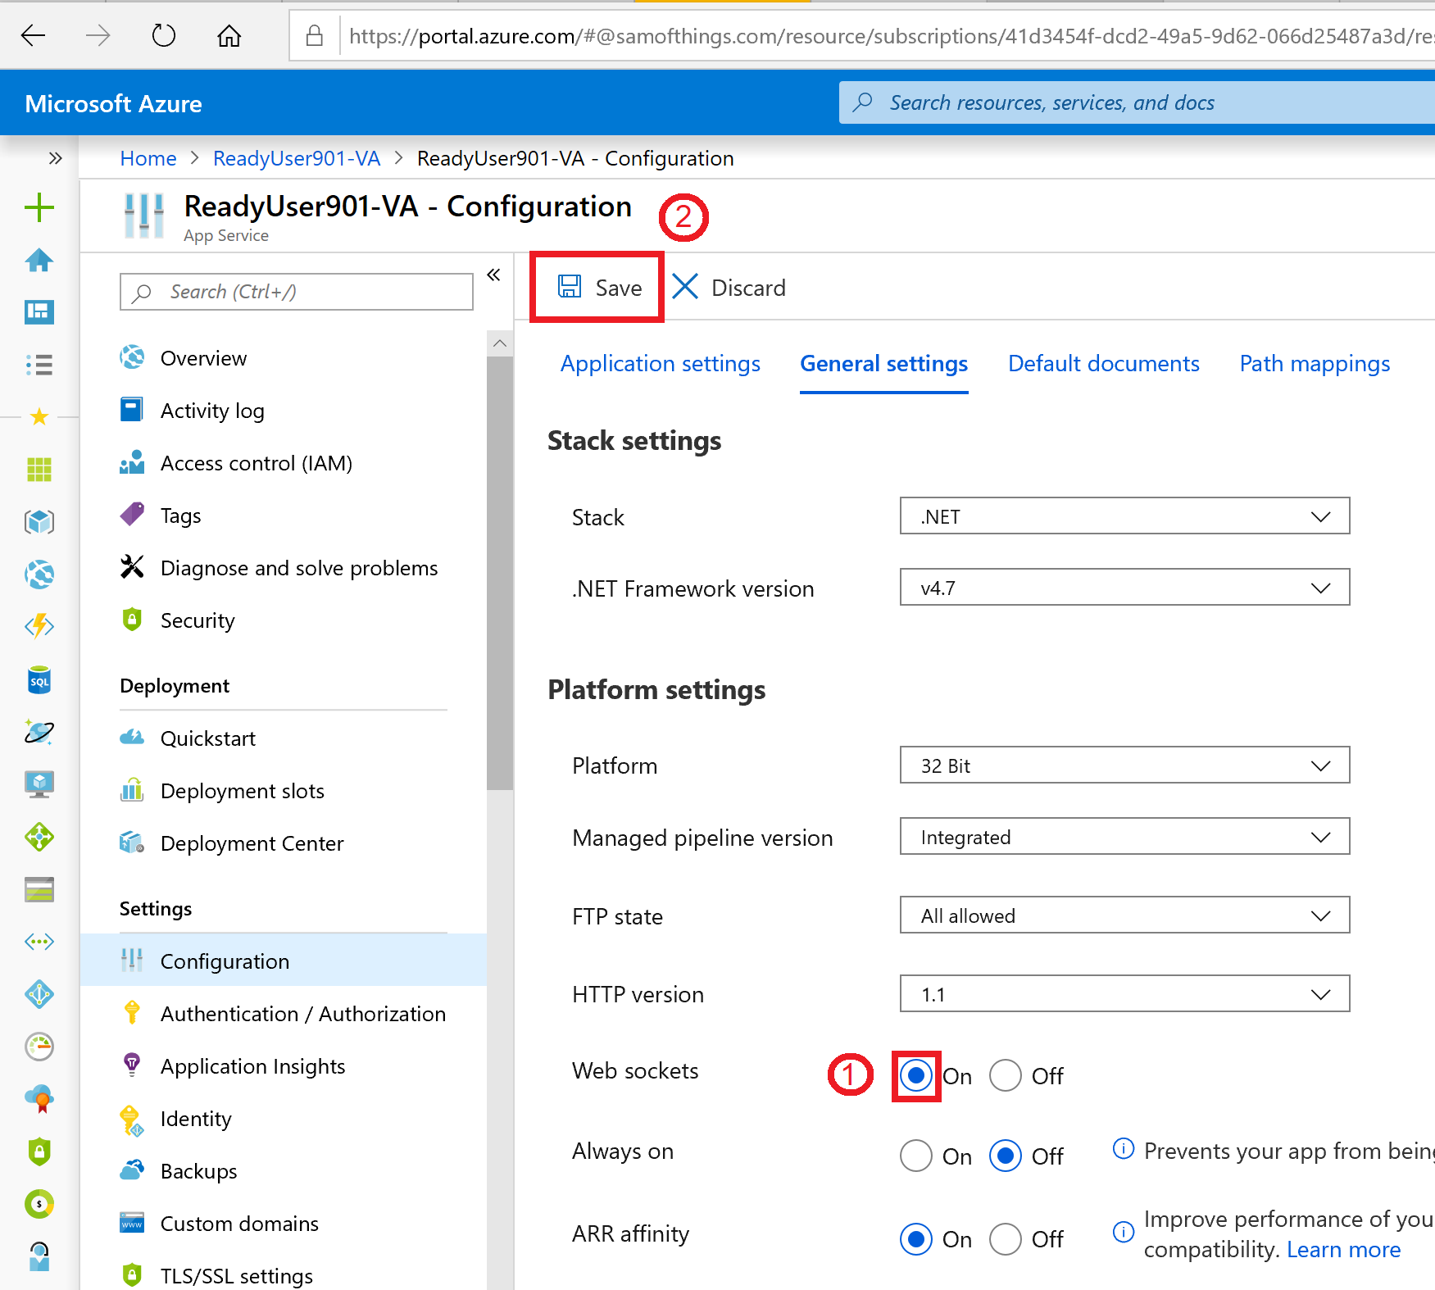Open SQL databases icon in sidebar
Image resolution: width=1435 pixels, height=1290 pixels.
coord(39,679)
